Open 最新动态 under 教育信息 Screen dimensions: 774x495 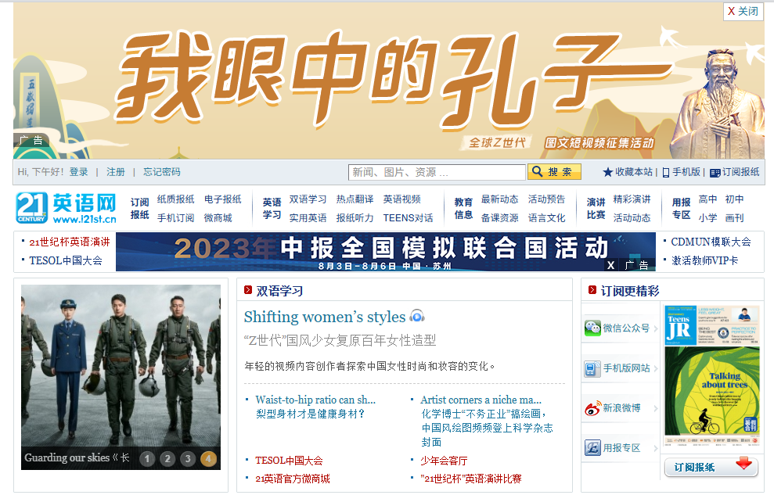pyautogui.click(x=499, y=199)
